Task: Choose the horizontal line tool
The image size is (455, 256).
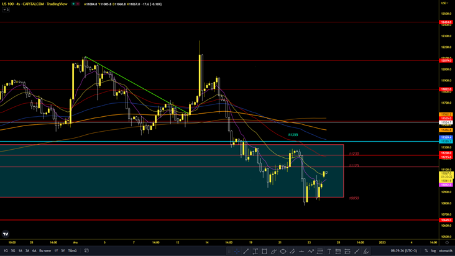Action: pos(301,252)
